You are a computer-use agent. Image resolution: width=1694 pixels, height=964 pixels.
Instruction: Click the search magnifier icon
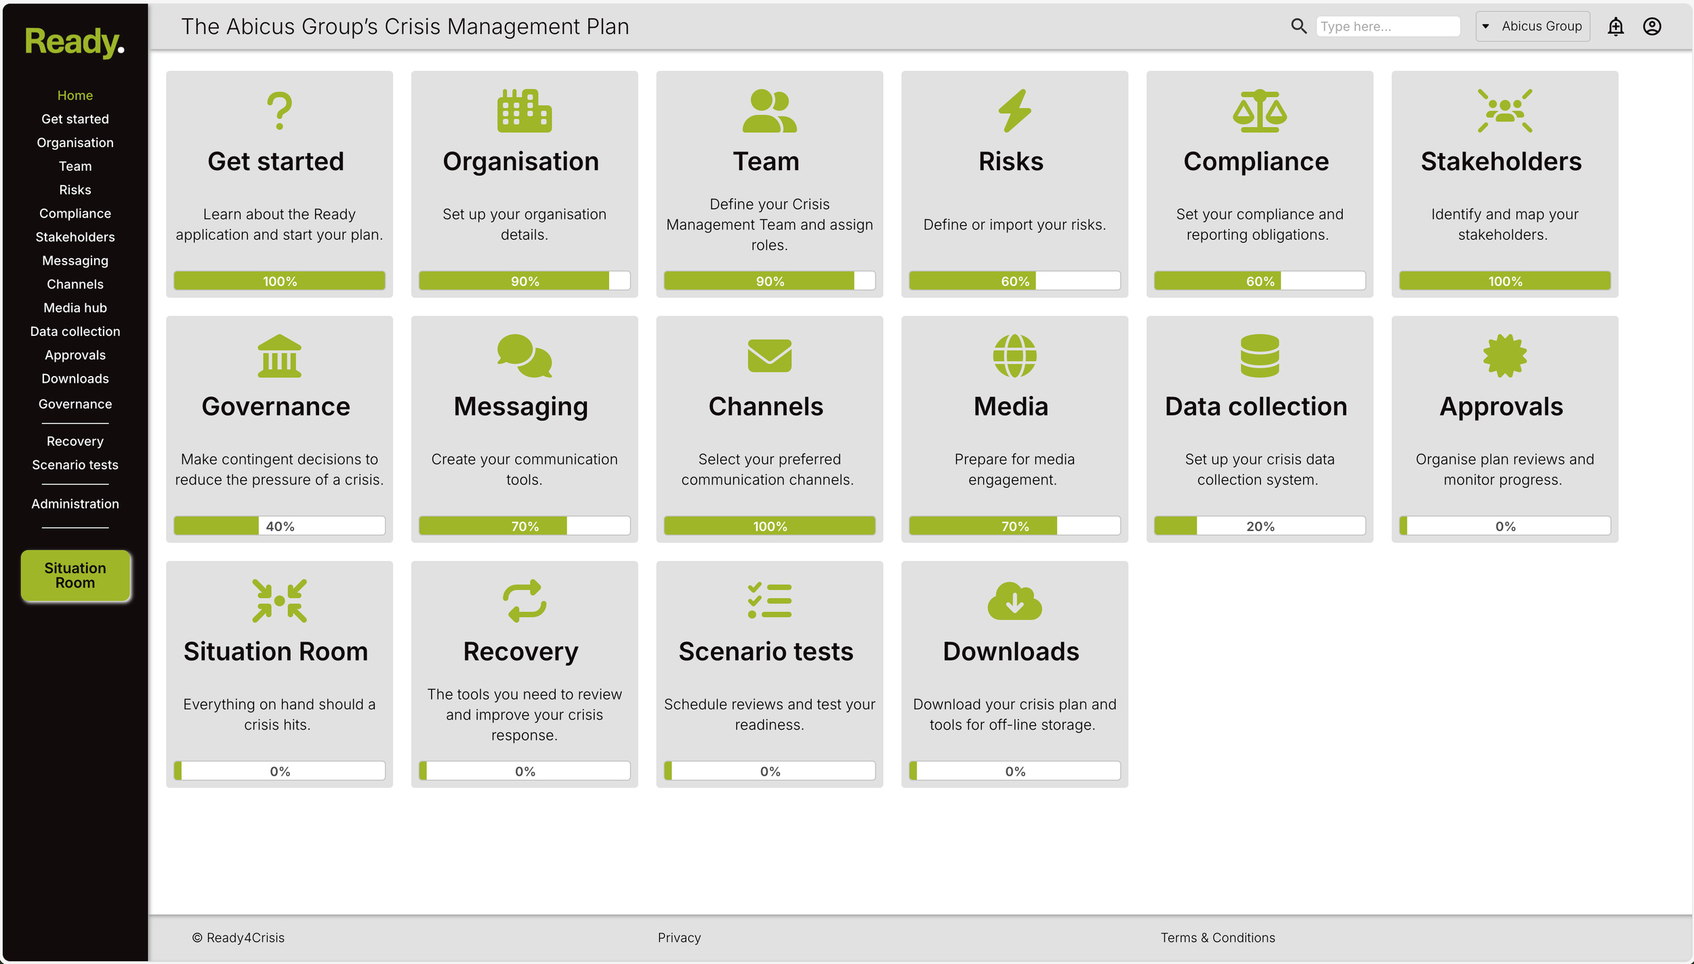[x=1298, y=26]
